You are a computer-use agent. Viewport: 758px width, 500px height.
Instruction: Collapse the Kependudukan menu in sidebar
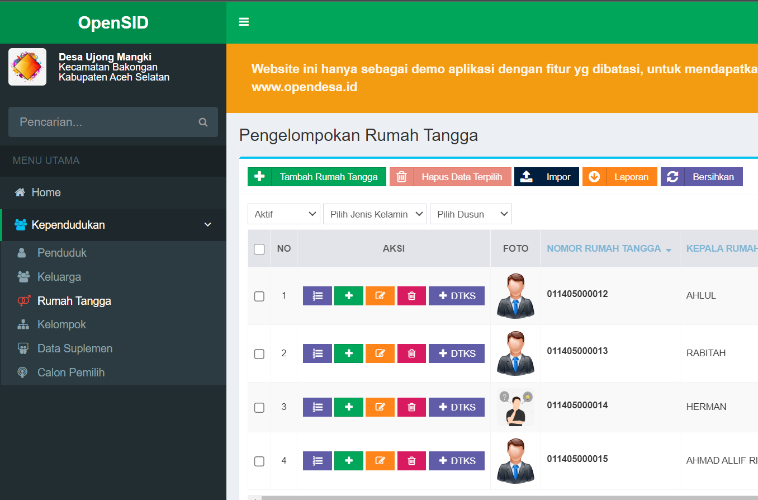[207, 225]
